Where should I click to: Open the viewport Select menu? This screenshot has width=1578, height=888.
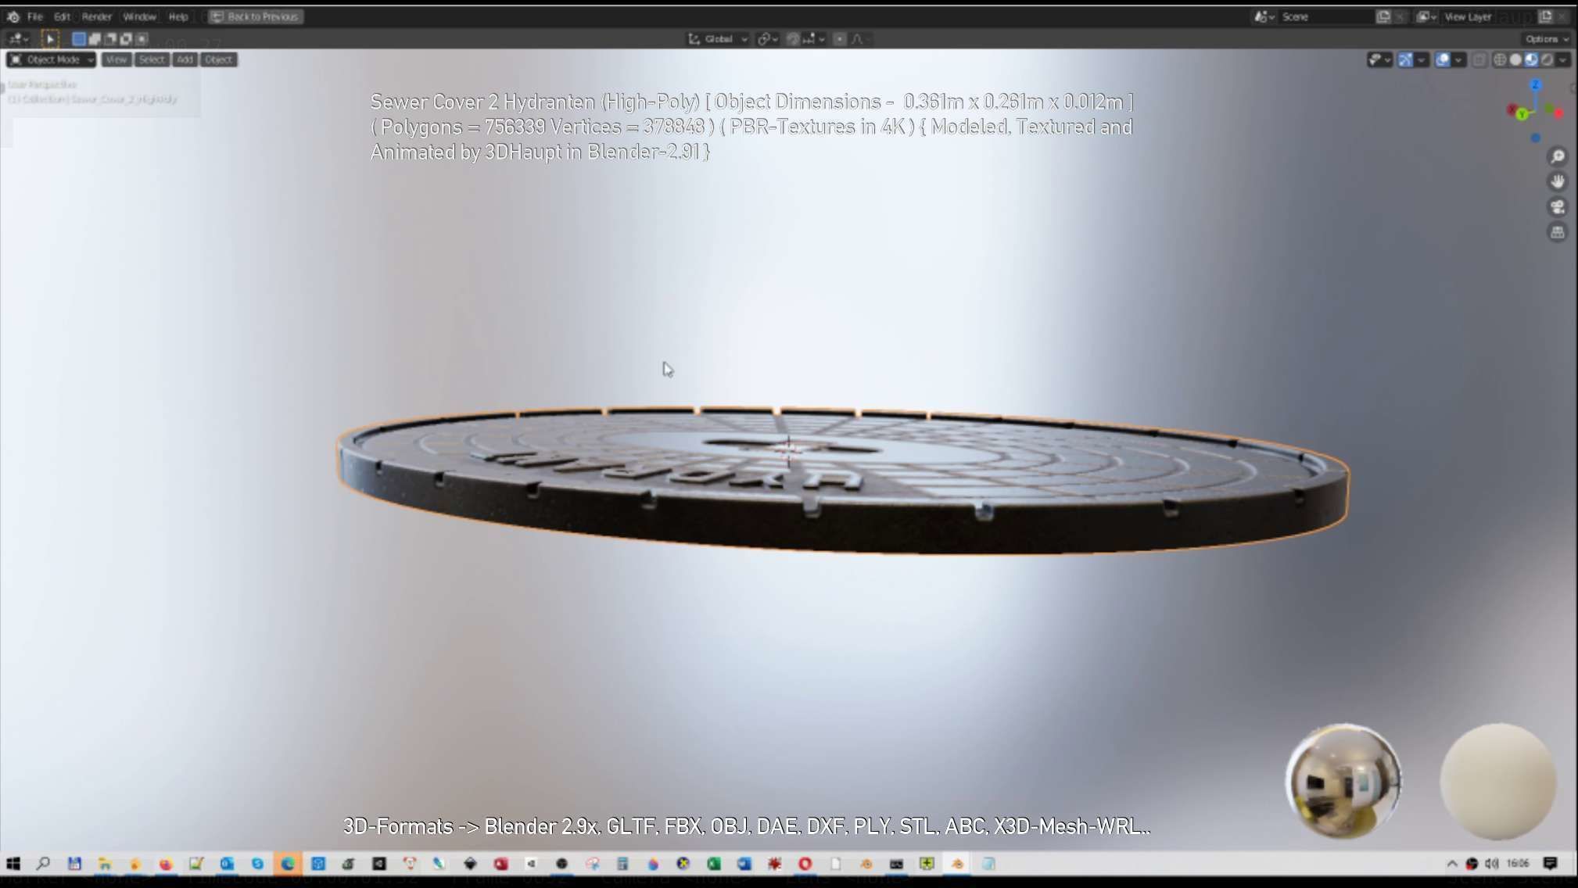pos(152,59)
